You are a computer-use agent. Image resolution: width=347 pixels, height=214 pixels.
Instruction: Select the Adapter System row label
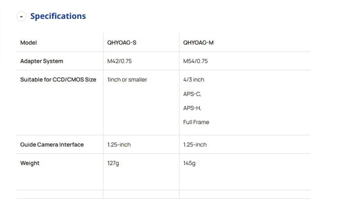[x=42, y=61]
